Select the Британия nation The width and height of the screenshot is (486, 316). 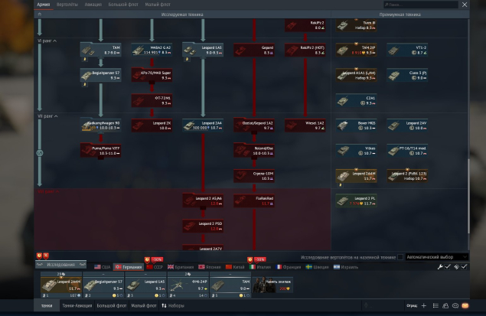tap(181, 267)
